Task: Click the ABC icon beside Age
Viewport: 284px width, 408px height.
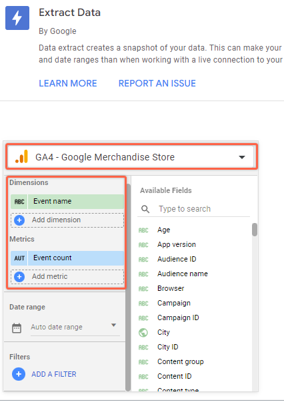Action: tap(143, 230)
